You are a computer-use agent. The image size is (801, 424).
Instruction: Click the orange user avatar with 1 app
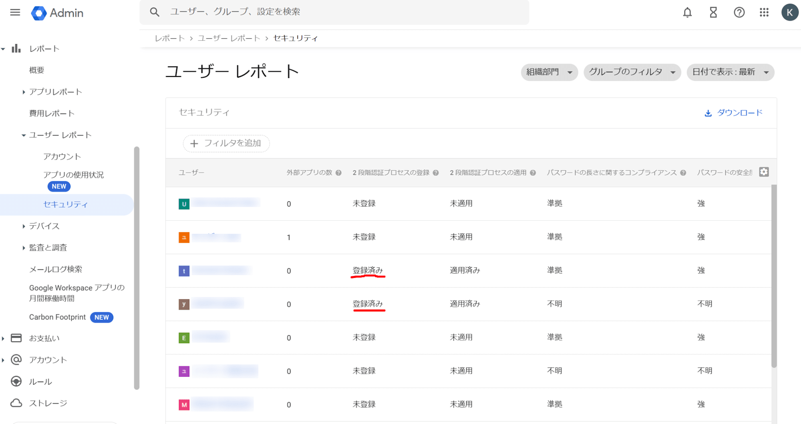pos(184,237)
